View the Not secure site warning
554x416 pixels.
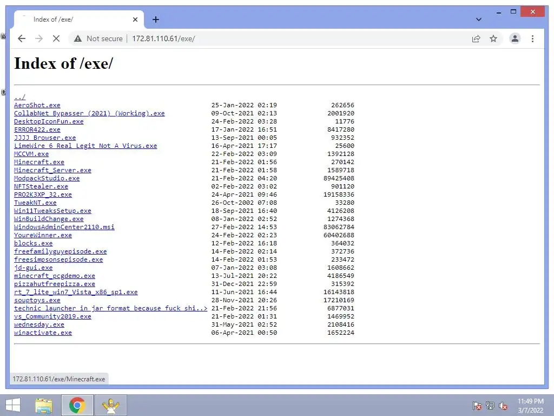point(98,38)
